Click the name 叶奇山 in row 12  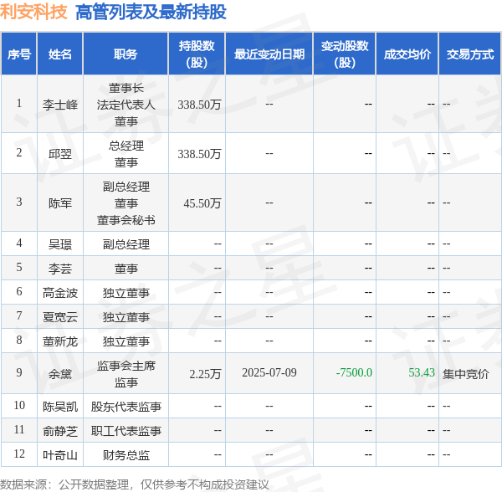coord(60,455)
